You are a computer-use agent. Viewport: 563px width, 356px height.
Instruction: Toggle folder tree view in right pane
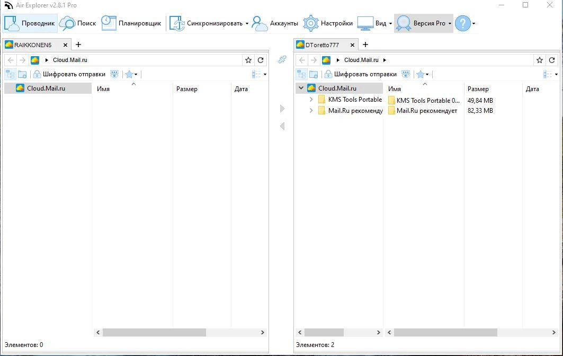tap(301, 74)
